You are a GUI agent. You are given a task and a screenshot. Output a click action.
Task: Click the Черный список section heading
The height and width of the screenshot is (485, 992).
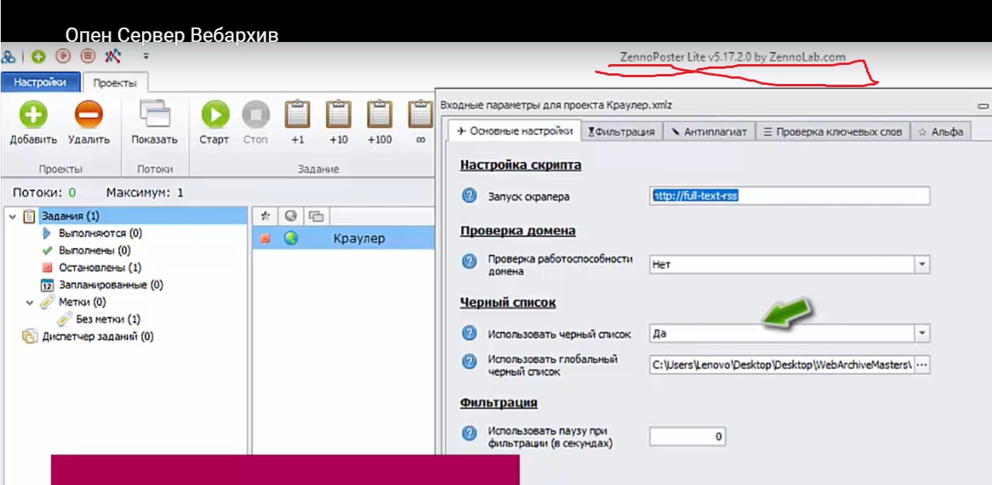tap(508, 302)
